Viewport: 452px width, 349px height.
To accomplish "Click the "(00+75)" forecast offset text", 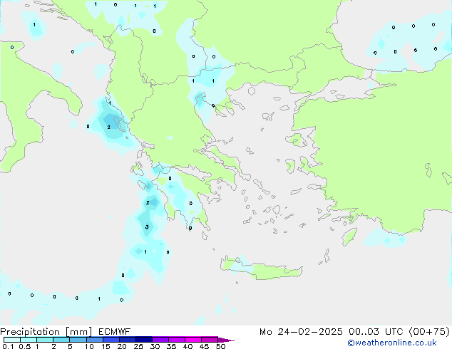I will [429, 332].
